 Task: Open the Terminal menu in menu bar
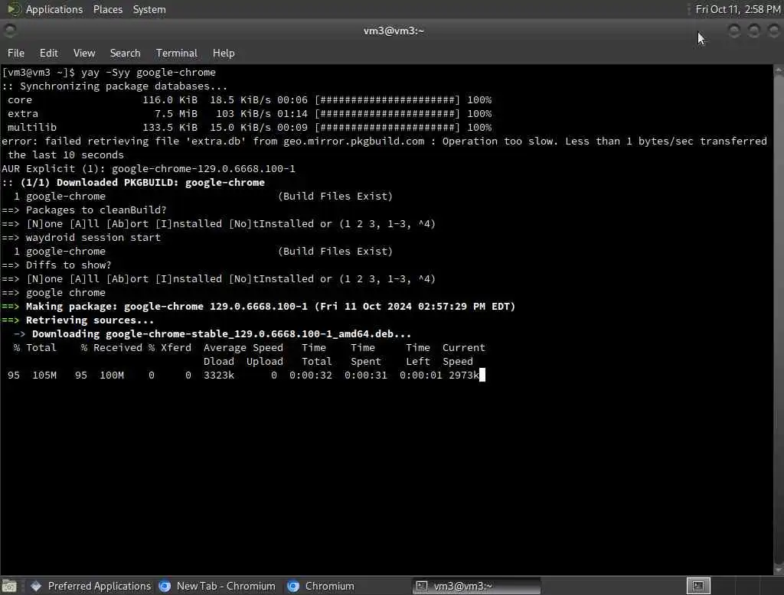coord(177,53)
